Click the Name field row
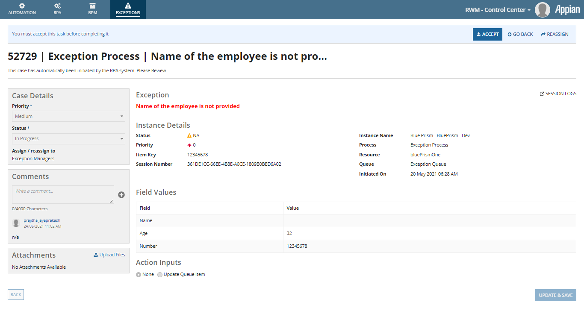This screenshot has height=314, width=584. coord(356,220)
